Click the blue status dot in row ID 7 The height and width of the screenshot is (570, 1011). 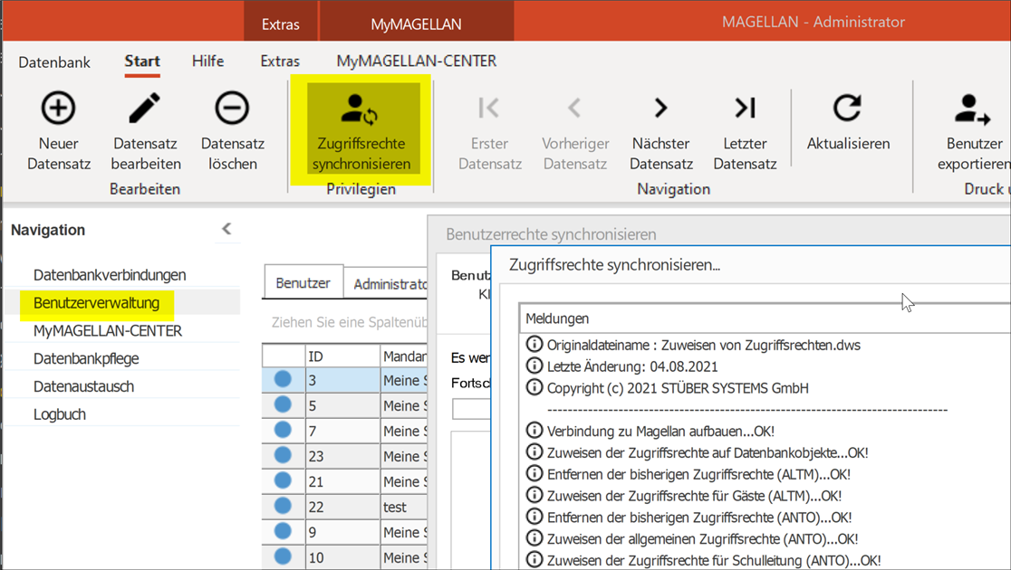[283, 430]
